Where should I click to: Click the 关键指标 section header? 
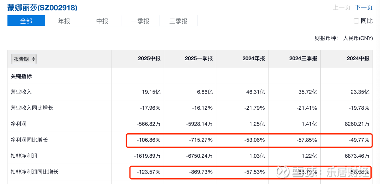tap(21, 76)
